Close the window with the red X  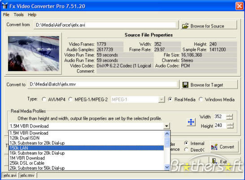tap(239, 6)
